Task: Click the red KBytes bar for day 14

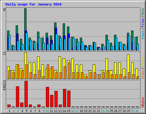Action: [x=65, y=98]
